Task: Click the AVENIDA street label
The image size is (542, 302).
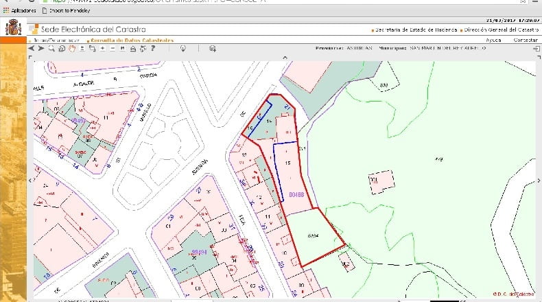Action: click(200, 167)
